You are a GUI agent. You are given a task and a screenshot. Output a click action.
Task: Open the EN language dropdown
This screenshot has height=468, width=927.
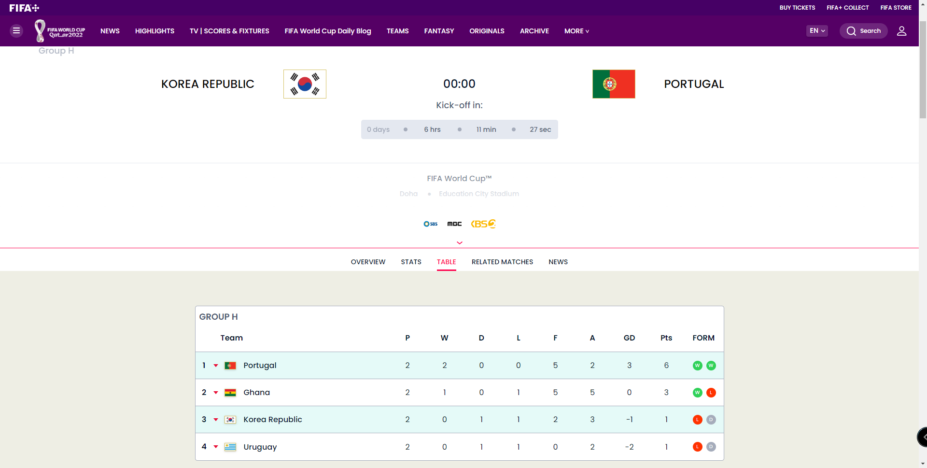coord(817,31)
